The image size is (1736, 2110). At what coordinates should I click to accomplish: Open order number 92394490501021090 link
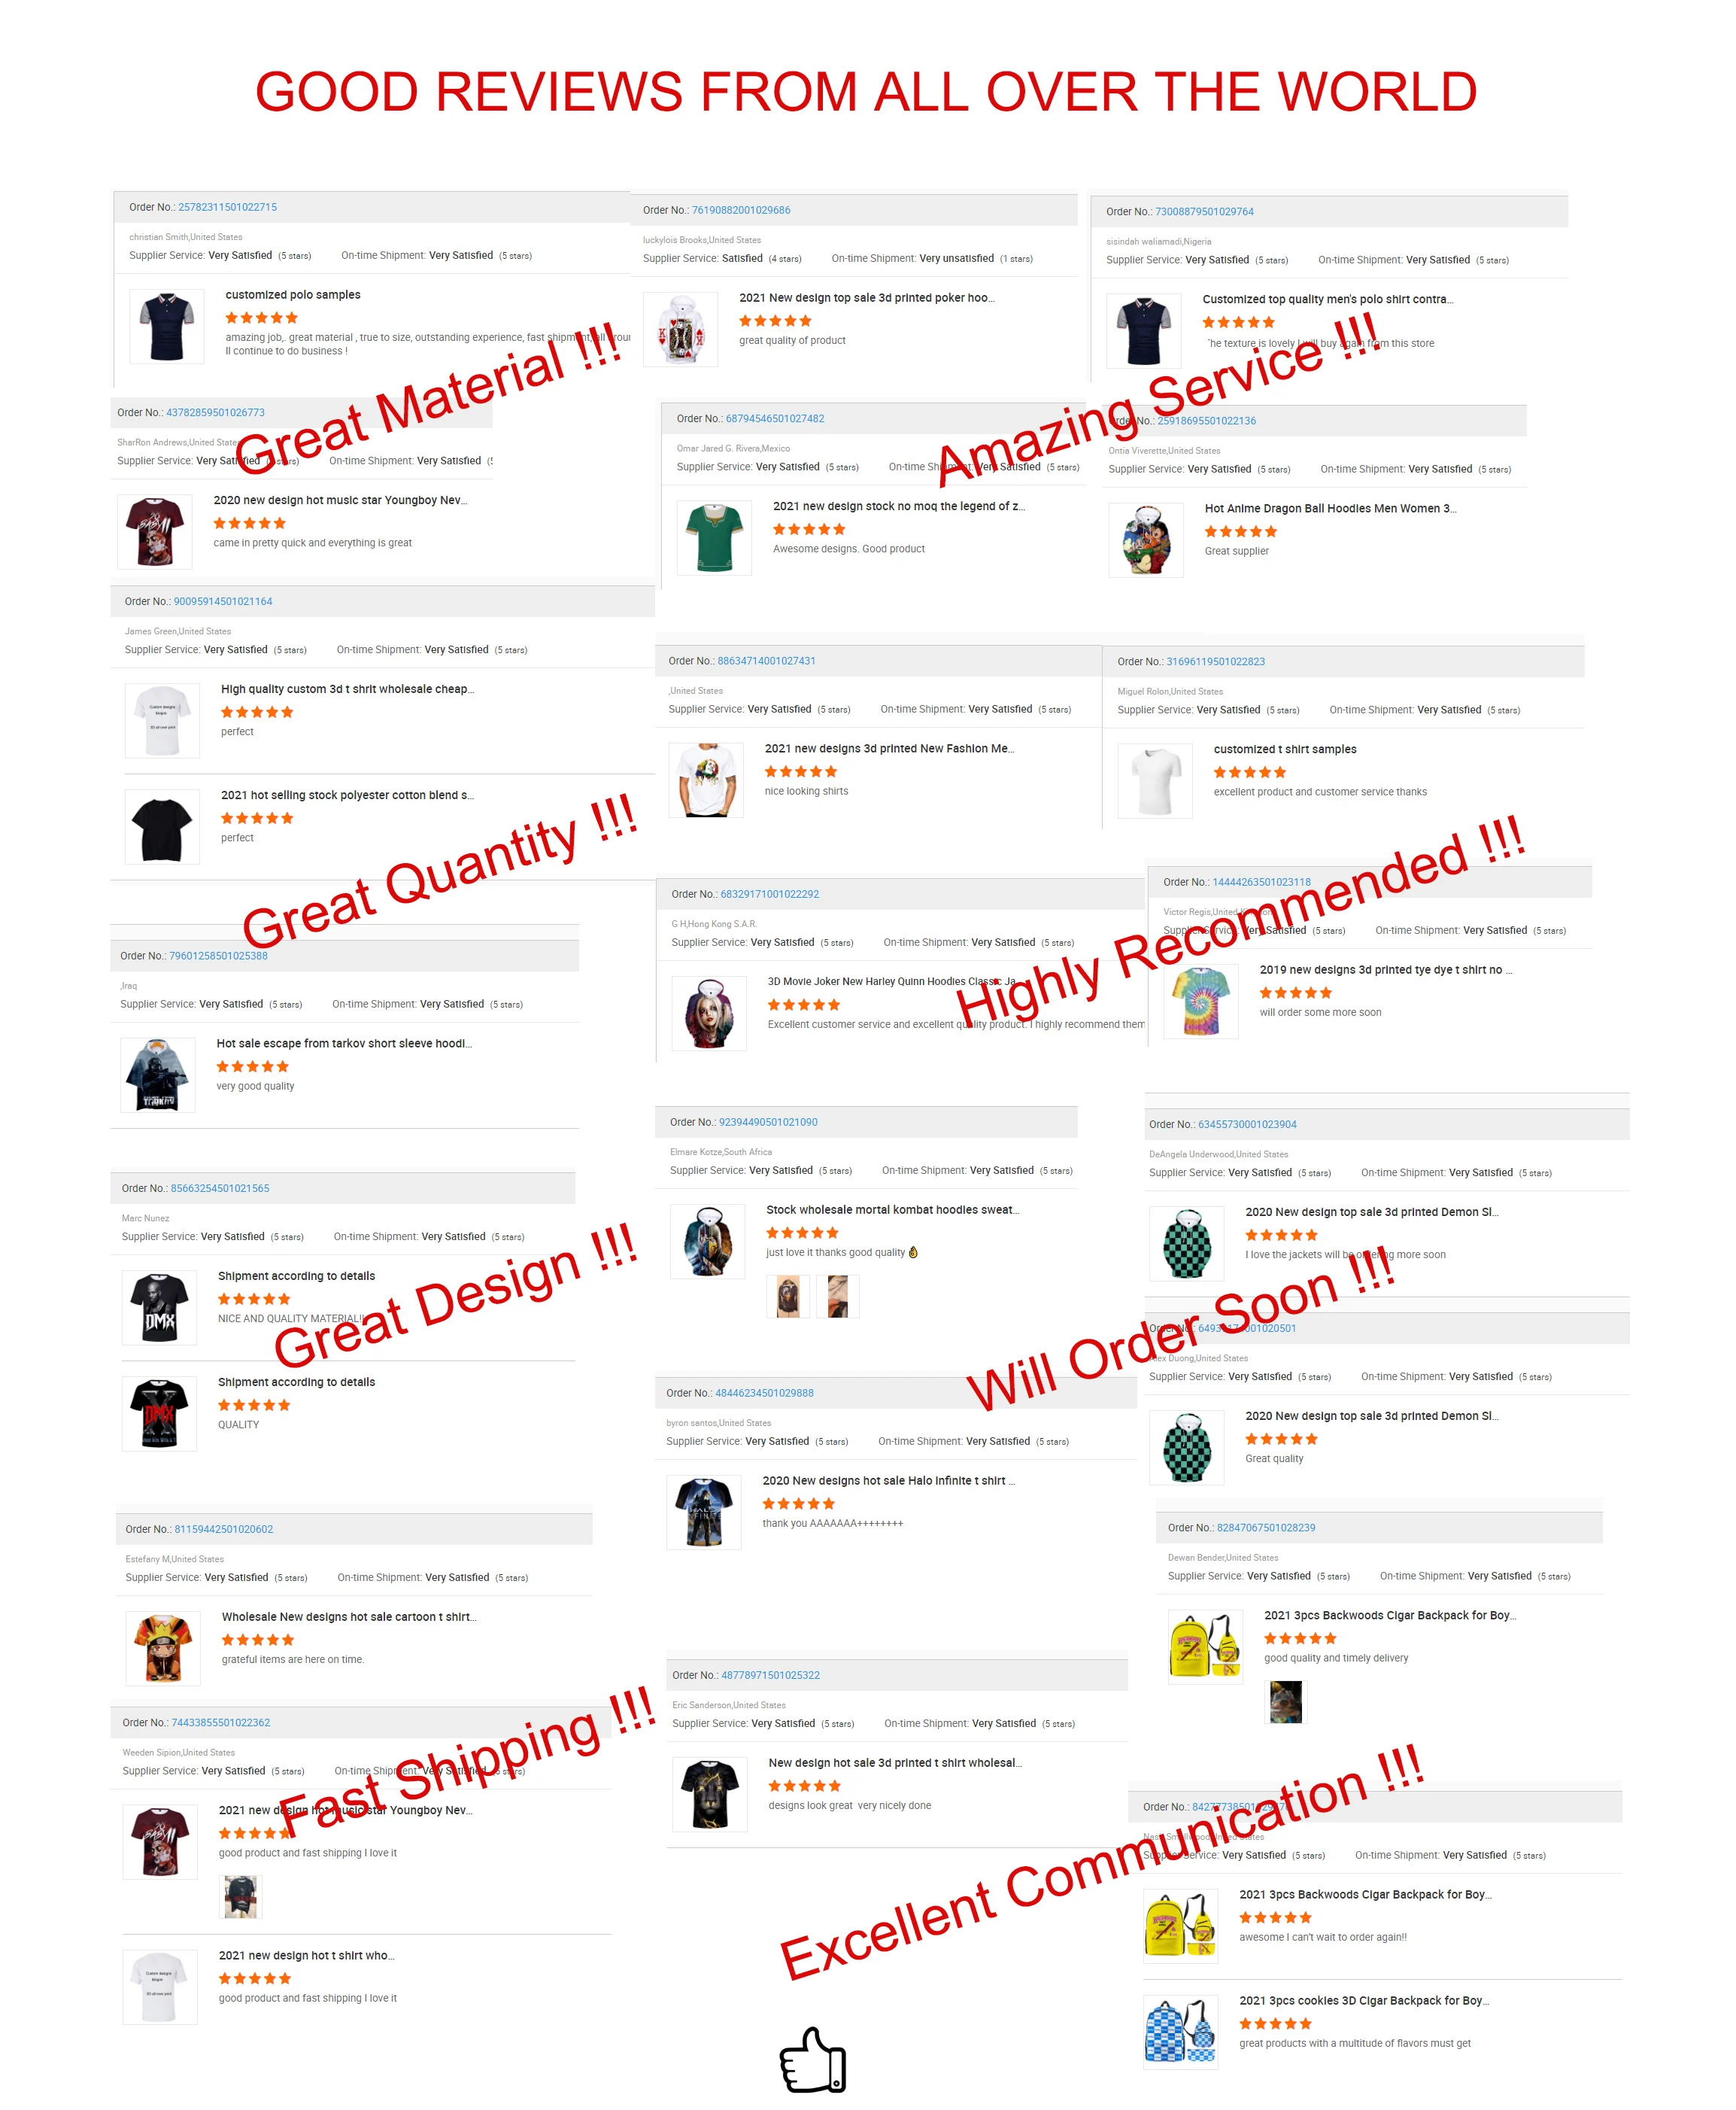(768, 1121)
